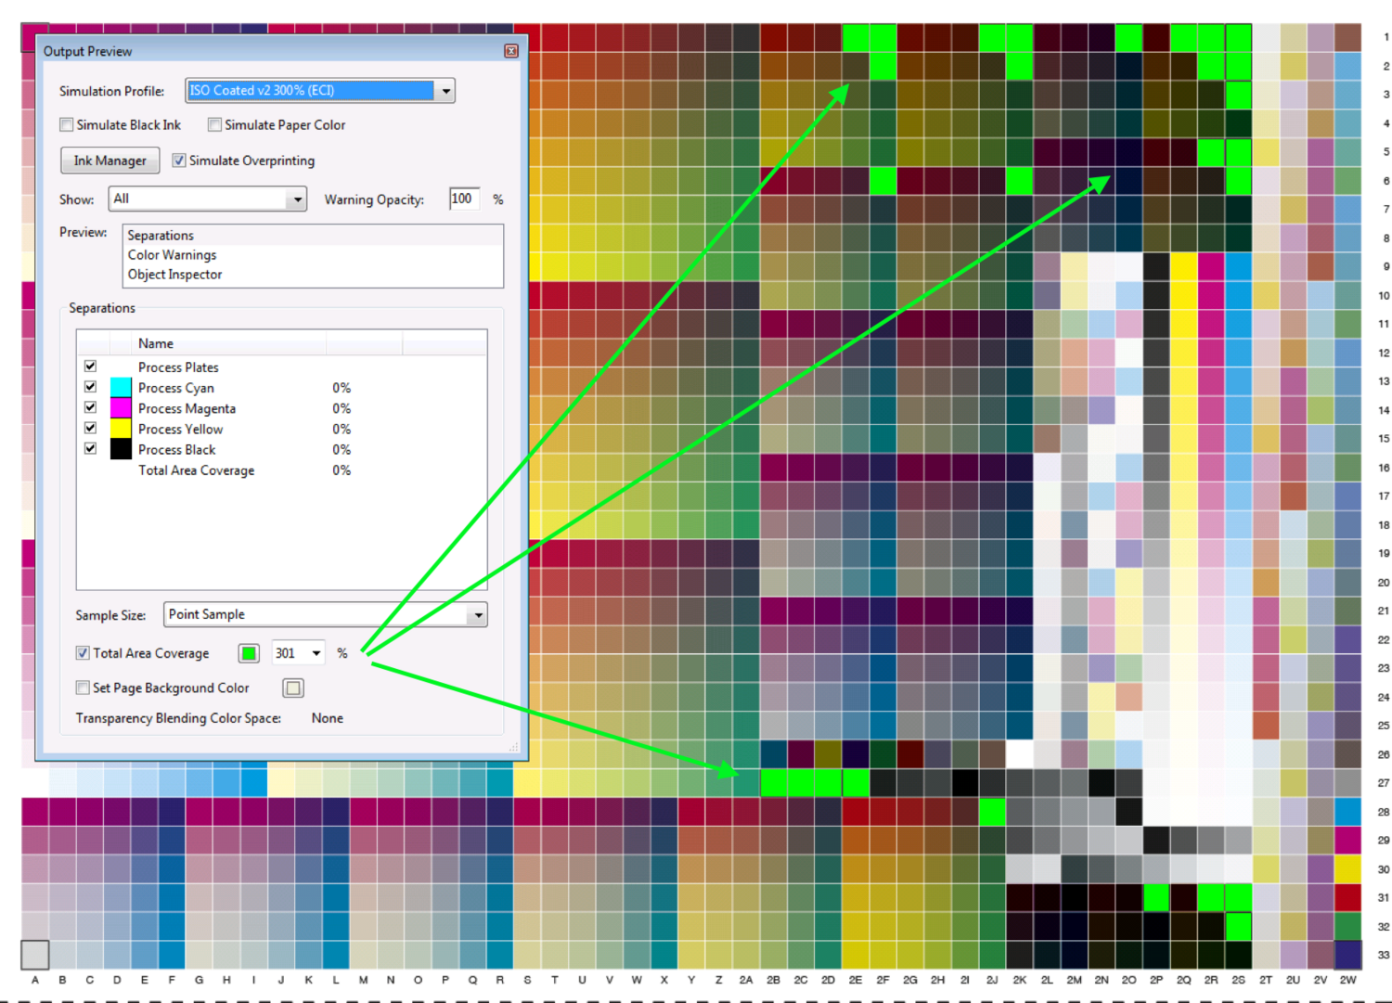Click the yellow swatch beside Process Yellow

point(121,429)
